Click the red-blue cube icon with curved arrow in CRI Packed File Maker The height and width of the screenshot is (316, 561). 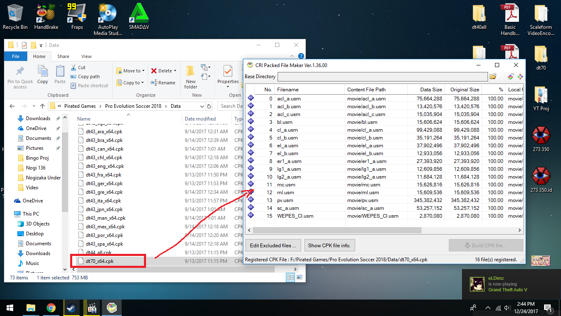(x=510, y=77)
